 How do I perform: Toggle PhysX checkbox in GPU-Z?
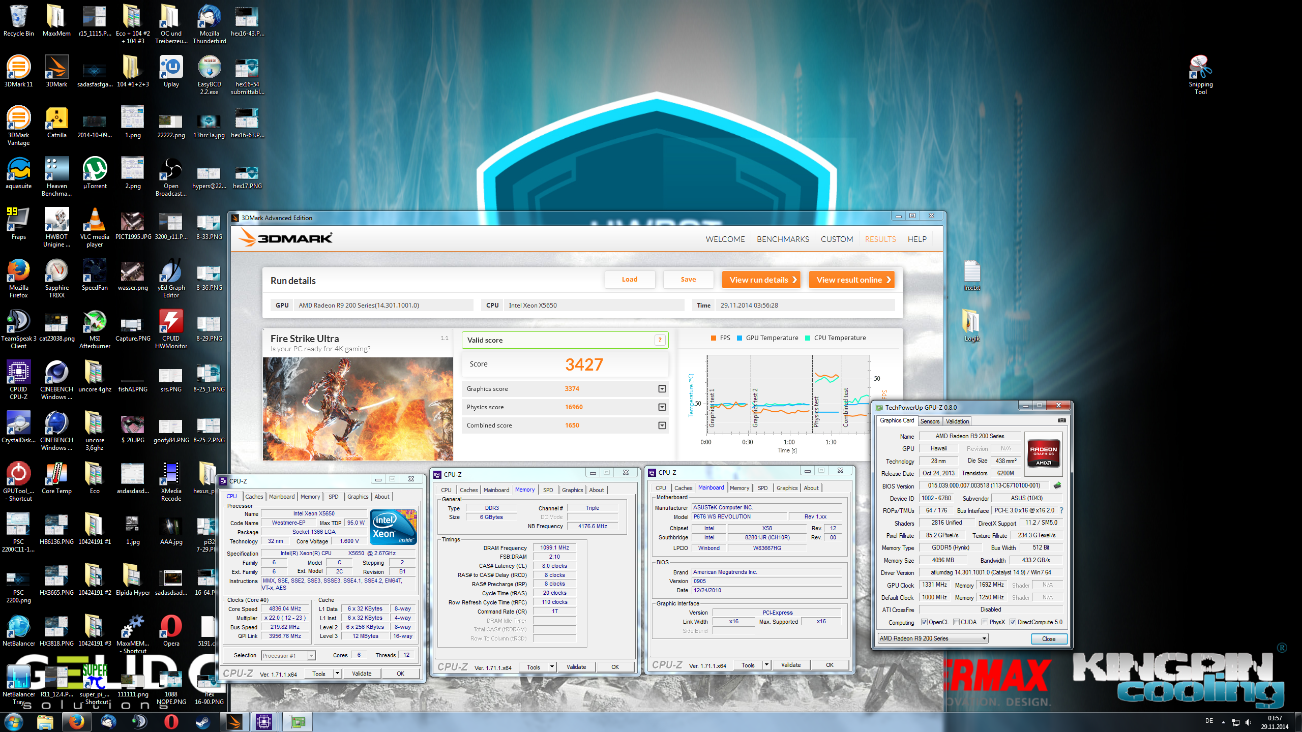pyautogui.click(x=985, y=622)
